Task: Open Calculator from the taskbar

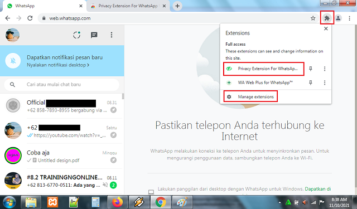Action: 95,202
